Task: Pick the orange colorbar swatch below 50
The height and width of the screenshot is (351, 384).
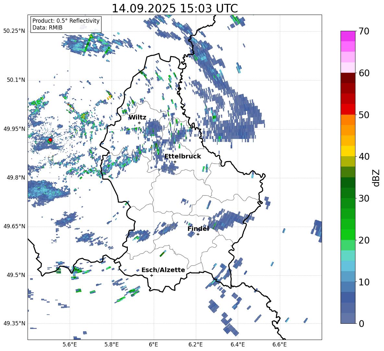Action: pyautogui.click(x=348, y=120)
